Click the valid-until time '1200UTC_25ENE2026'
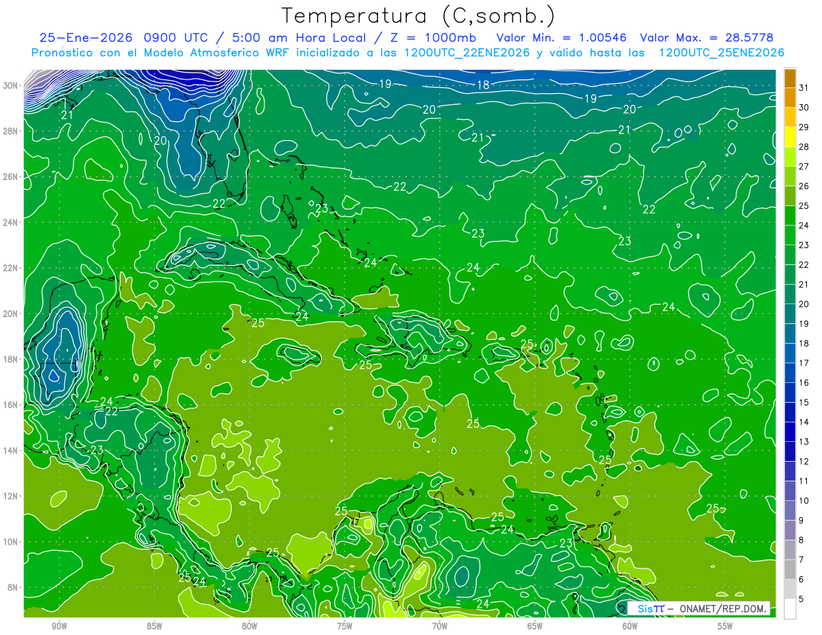The image size is (822, 635). click(x=721, y=53)
